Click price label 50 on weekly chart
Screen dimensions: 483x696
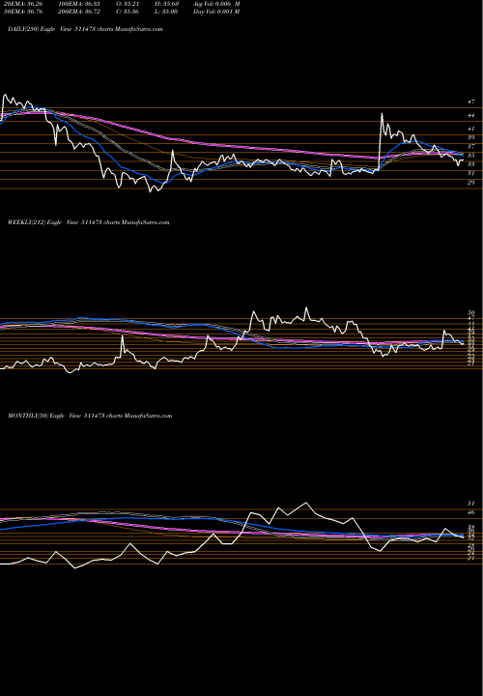coord(471,313)
